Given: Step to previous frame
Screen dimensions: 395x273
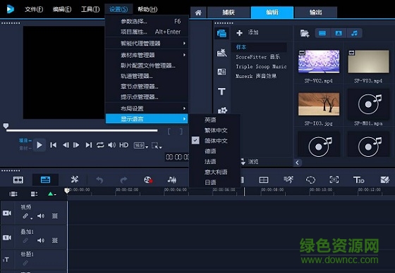Looking at the screenshot, I should 66,145.
